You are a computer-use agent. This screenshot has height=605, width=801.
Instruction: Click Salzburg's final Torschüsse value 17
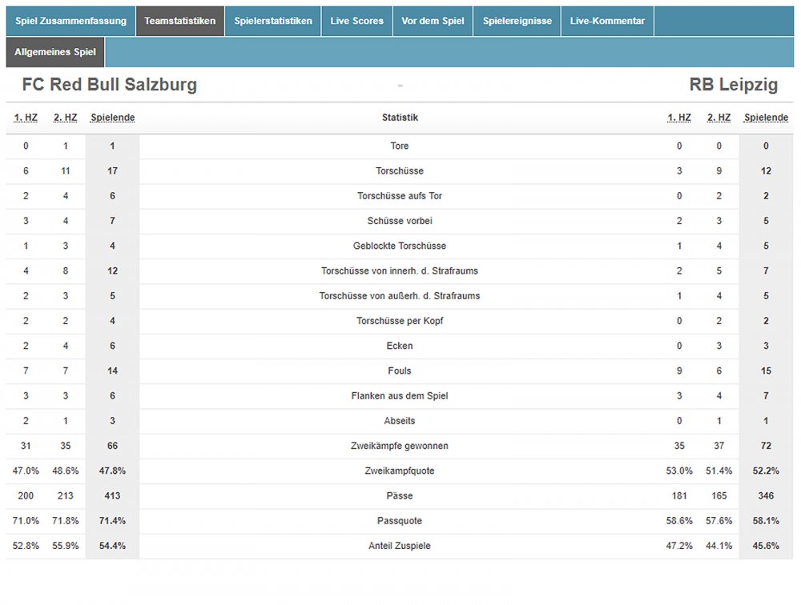[112, 171]
